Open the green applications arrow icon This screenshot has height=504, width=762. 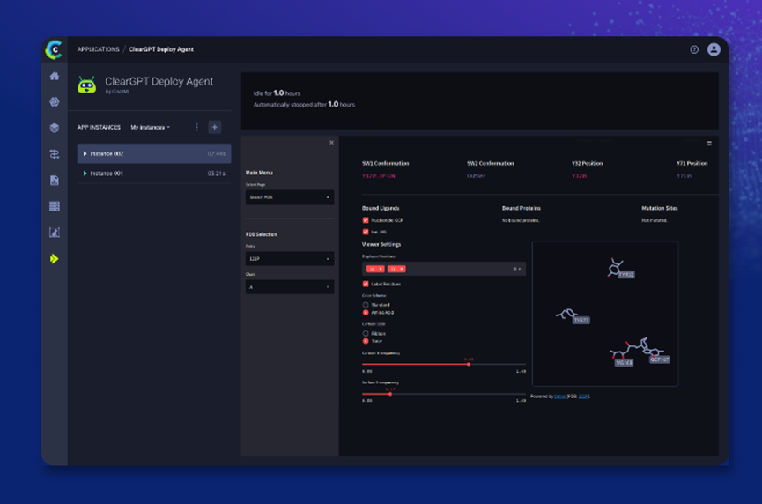pos(55,258)
